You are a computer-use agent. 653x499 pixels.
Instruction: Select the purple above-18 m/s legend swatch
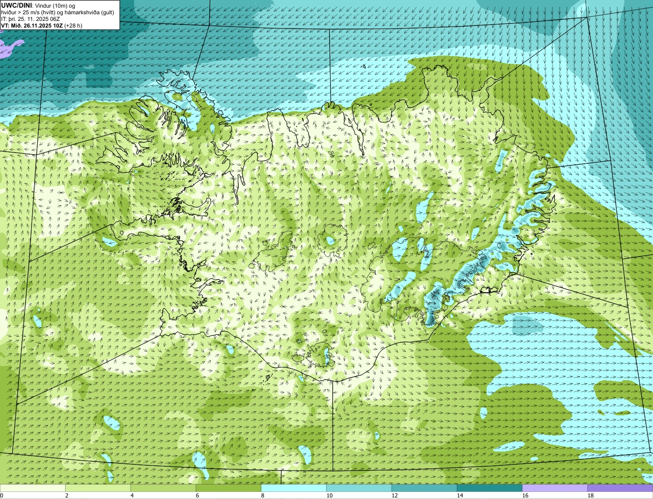pyautogui.click(x=620, y=488)
